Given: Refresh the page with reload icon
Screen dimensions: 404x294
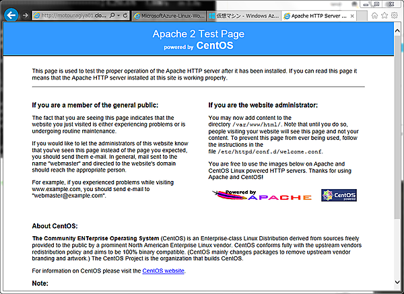Looking at the screenshot, I should click(125, 15).
